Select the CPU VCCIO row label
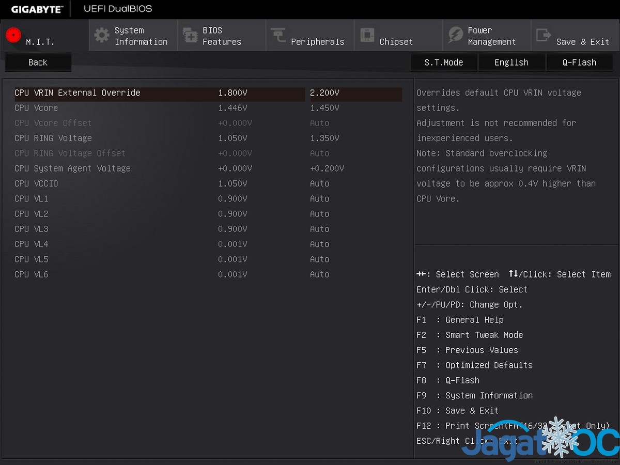 click(x=36, y=184)
